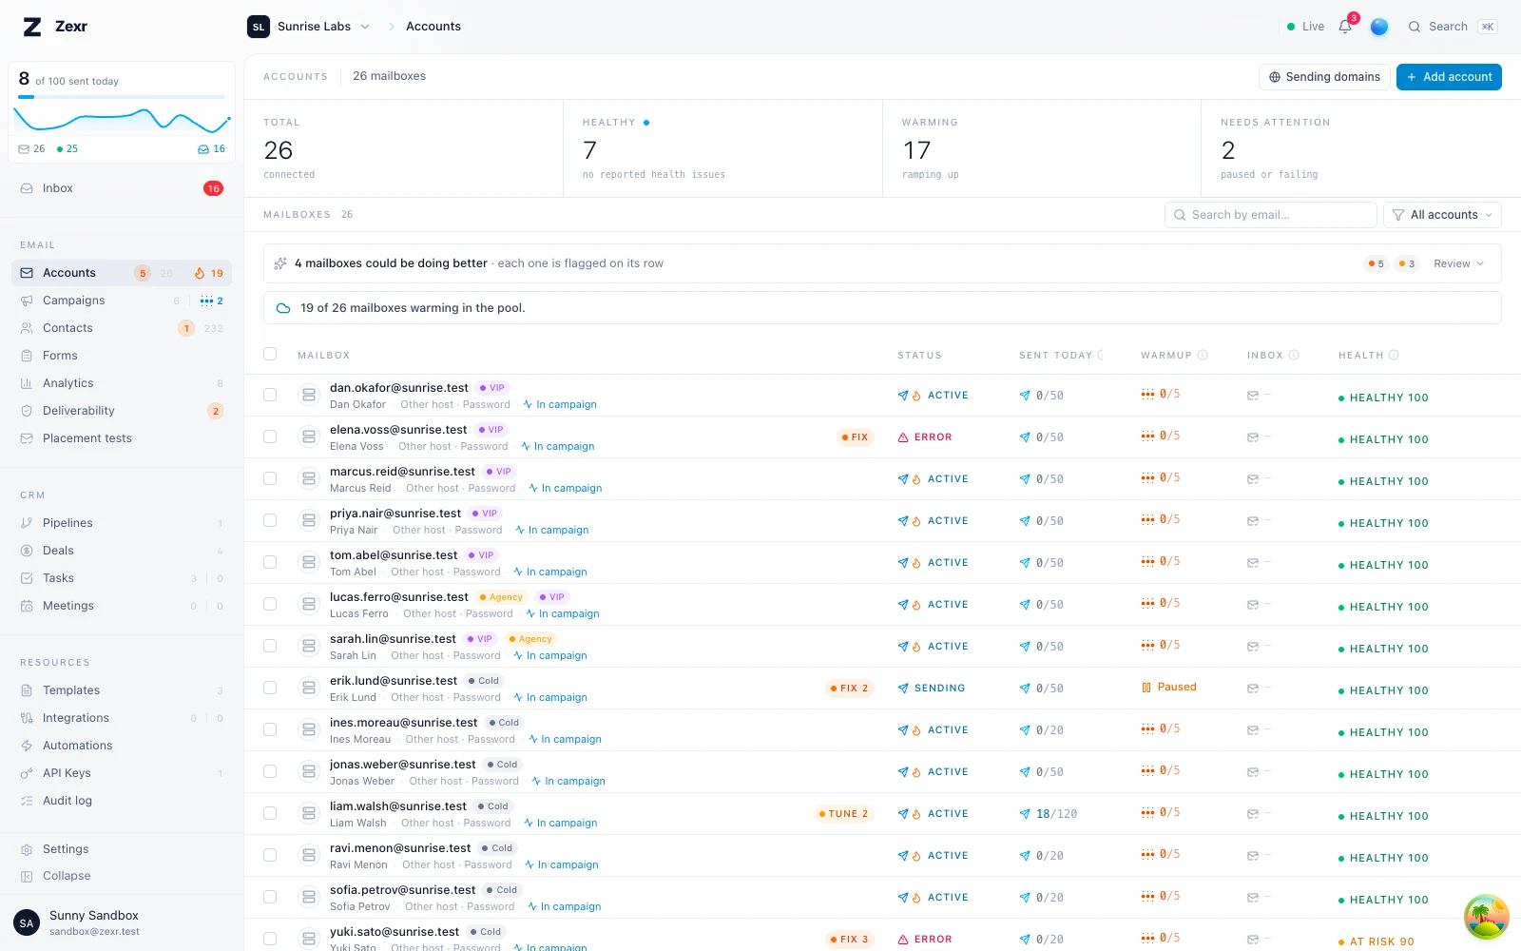
Task: Click the Sunrise Labs SL workspace badge
Action: (x=259, y=27)
